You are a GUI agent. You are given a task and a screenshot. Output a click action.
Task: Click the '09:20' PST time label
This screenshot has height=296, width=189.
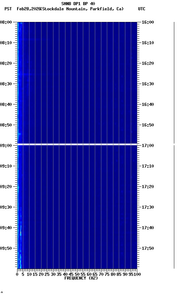[6, 187]
